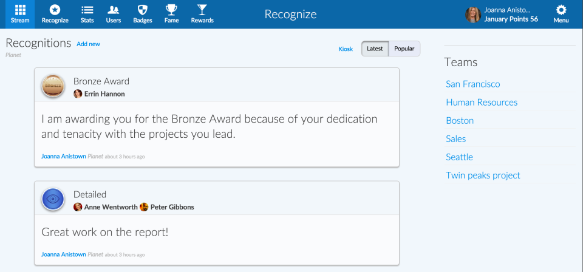
Task: Switch to the Latest recognitions view
Action: click(375, 49)
